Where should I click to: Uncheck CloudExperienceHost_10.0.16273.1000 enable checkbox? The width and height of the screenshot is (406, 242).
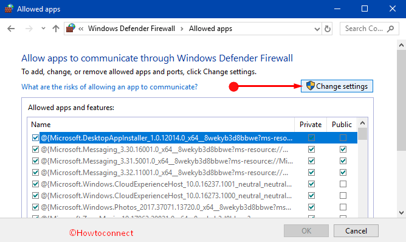[35, 196]
